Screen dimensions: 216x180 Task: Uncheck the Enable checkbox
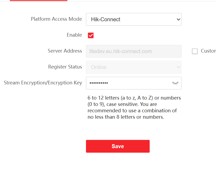tap(91, 35)
